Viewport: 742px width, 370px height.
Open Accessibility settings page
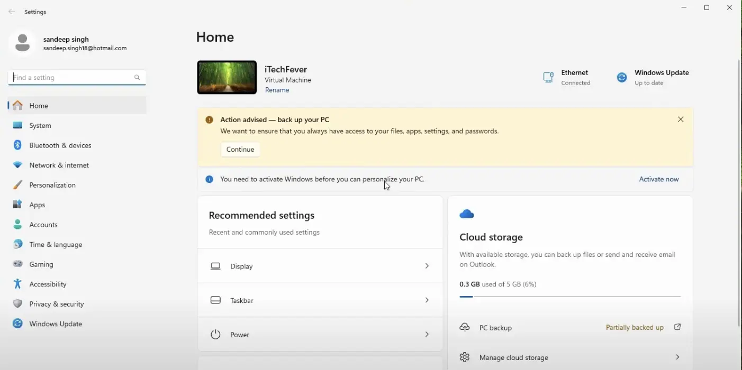tap(77, 284)
